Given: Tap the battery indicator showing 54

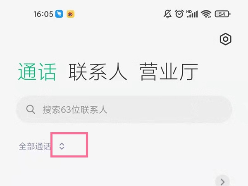Looking at the screenshot, I should point(222,14).
